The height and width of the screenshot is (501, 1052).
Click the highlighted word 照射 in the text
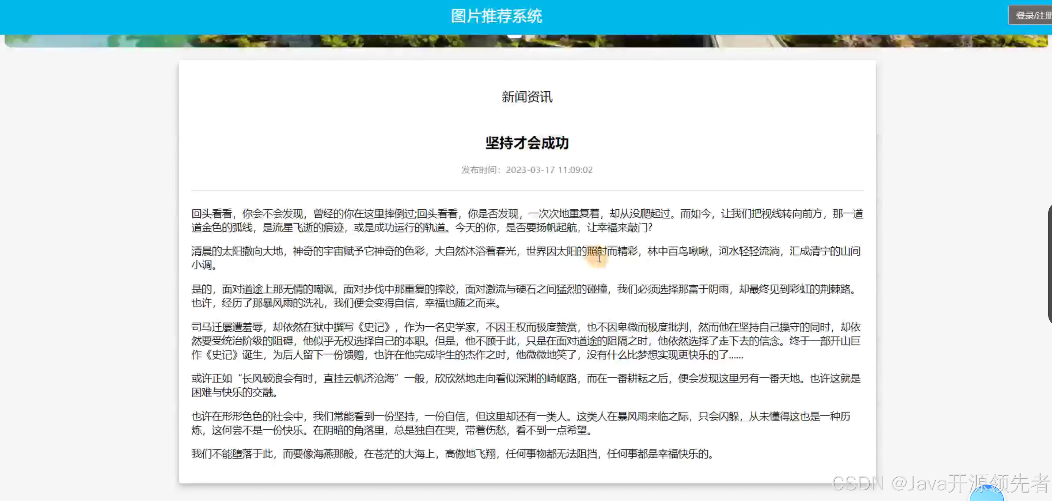[x=597, y=251]
